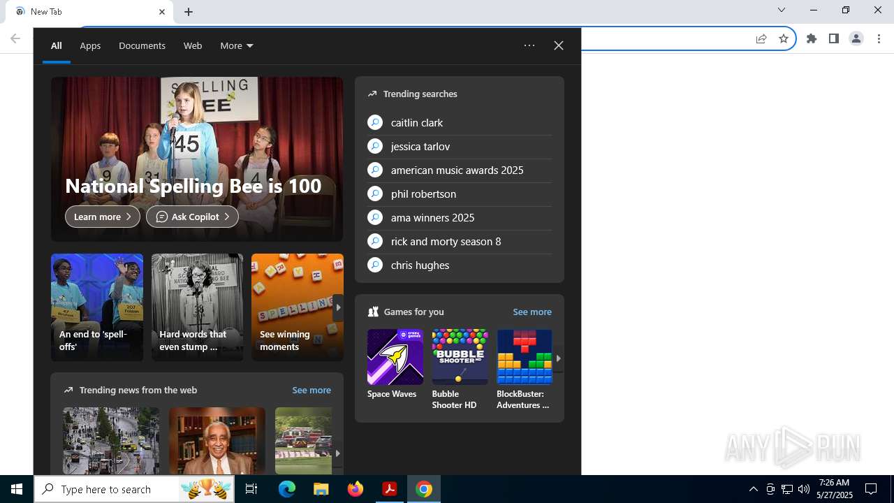The width and height of the screenshot is (894, 503).
Task: Switch to the Documents search tab
Action: [142, 45]
